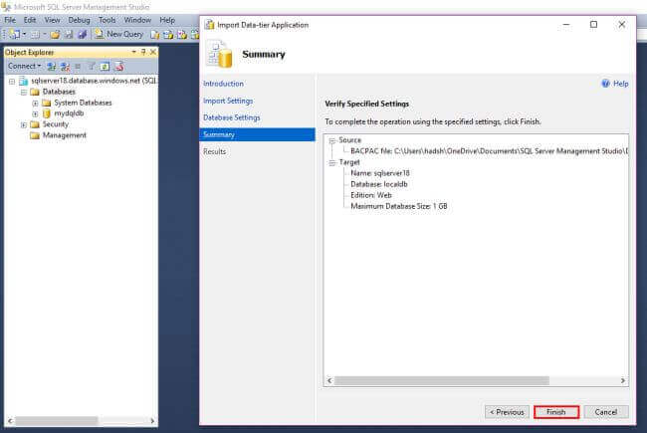The width and height of the screenshot is (647, 433).
Task: Open the Debug menu
Action: pyautogui.click(x=79, y=20)
